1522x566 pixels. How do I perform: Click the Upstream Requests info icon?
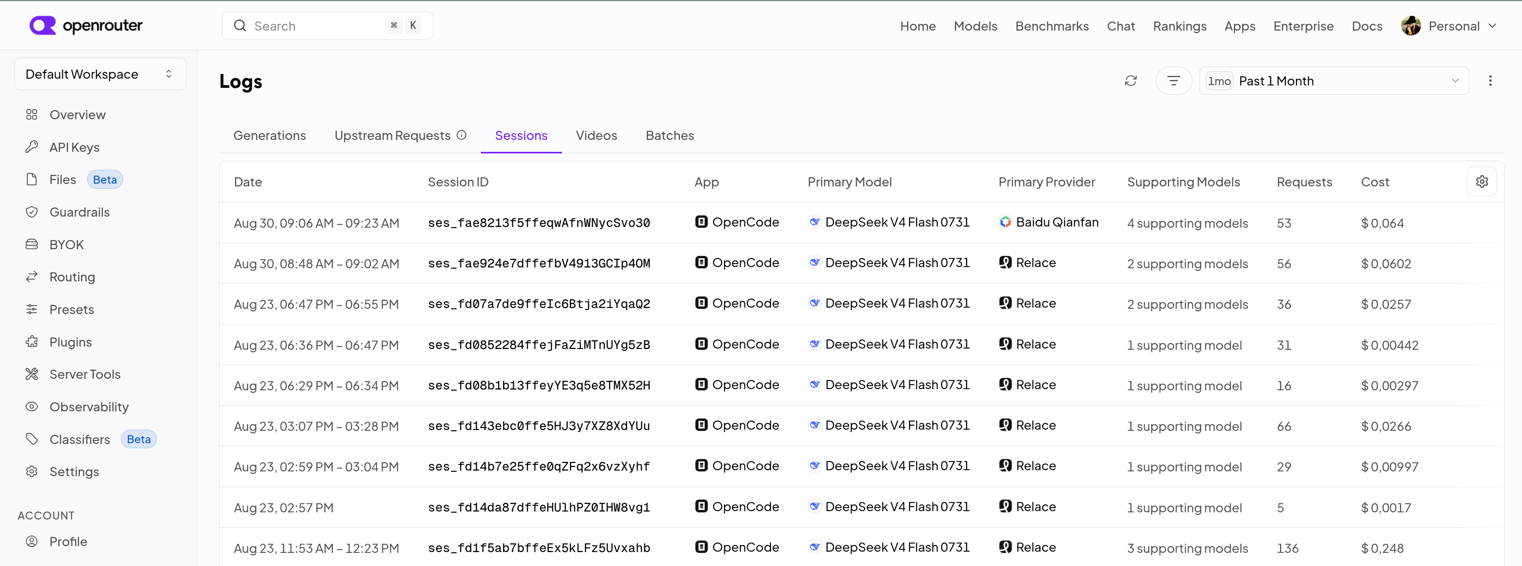point(461,135)
